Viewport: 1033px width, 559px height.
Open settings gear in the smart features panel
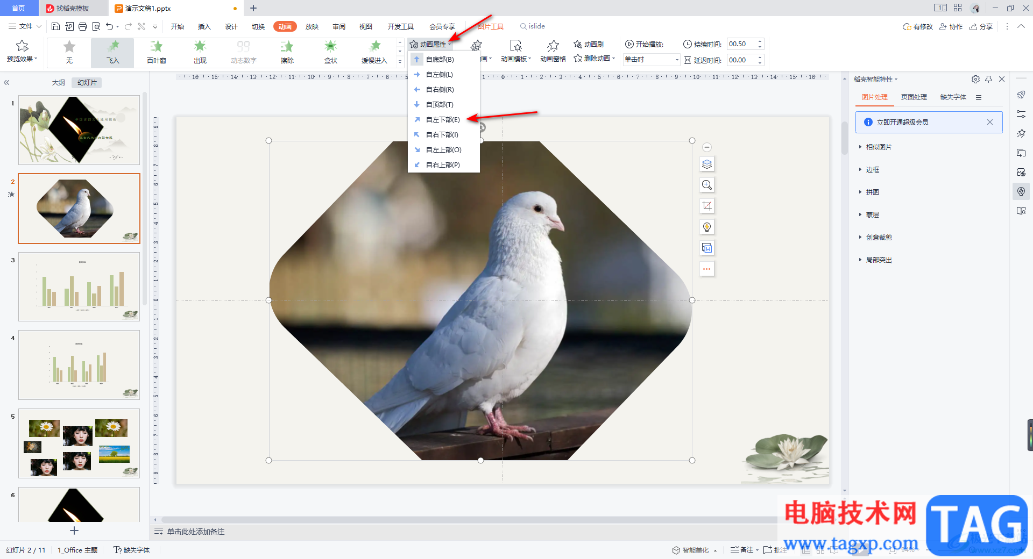(x=975, y=79)
